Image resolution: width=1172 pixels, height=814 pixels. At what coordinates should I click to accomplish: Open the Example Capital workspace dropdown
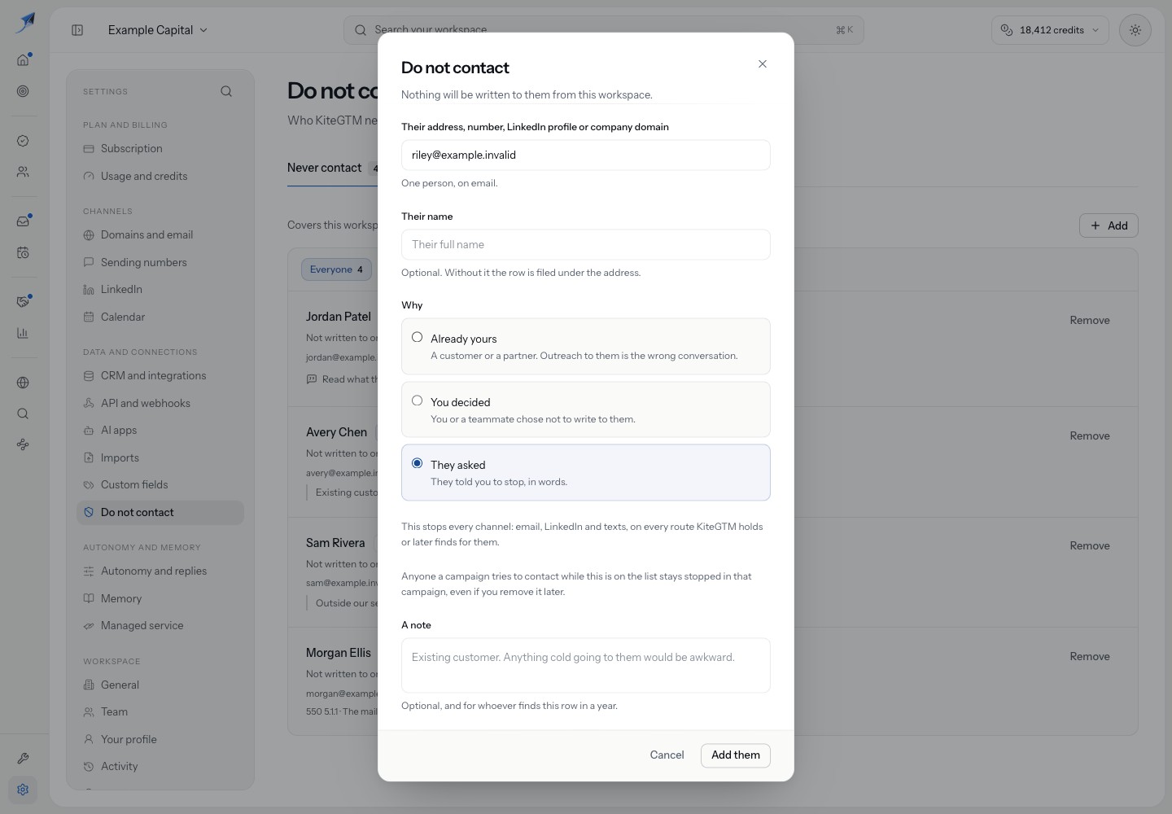coord(158,30)
